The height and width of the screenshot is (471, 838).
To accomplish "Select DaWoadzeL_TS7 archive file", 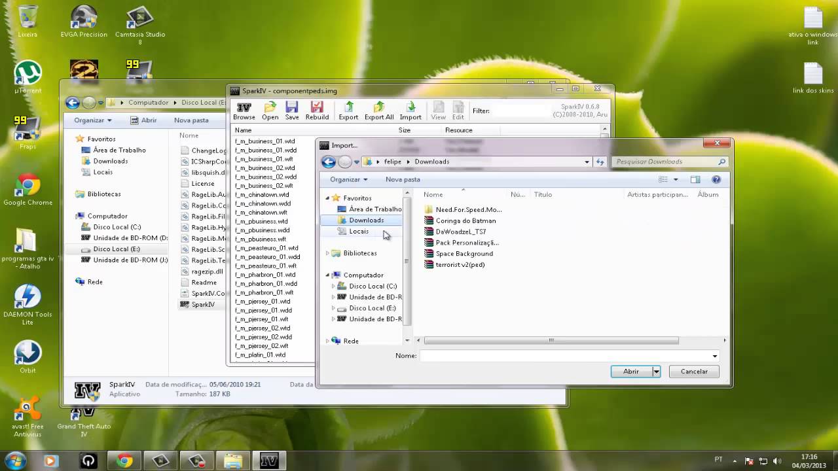I will click(455, 232).
